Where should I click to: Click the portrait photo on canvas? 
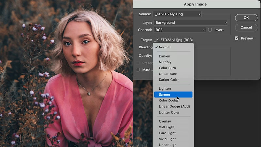pyautogui.click(x=67, y=73)
